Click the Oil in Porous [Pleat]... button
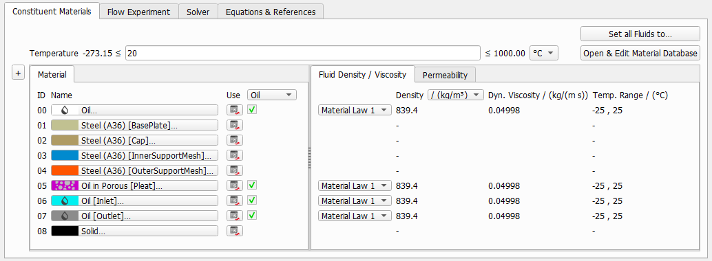The height and width of the screenshot is (261, 712). 134,185
